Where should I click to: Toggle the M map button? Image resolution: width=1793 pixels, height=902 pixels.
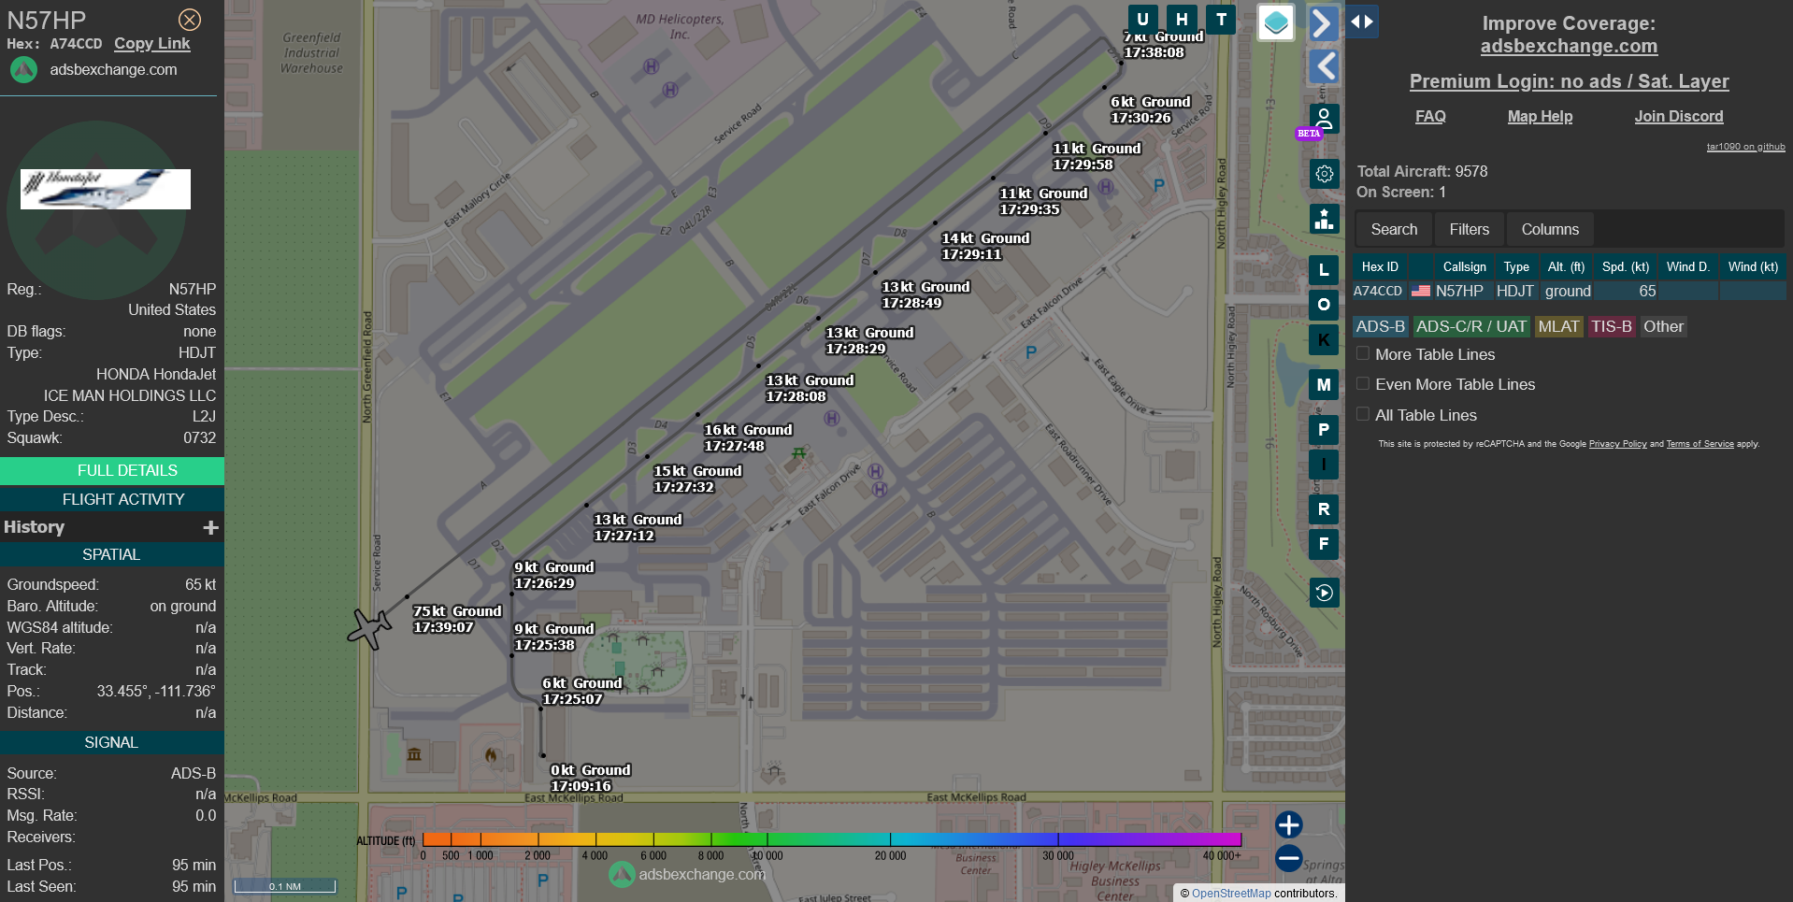(x=1324, y=384)
